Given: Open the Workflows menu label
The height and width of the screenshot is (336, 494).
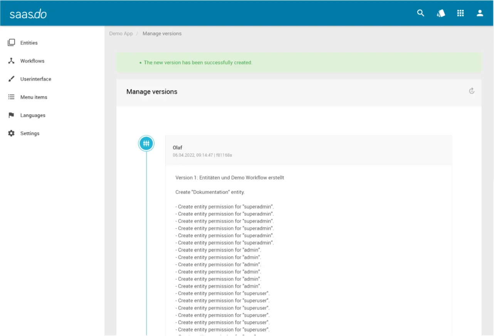Looking at the screenshot, I should tap(32, 61).
